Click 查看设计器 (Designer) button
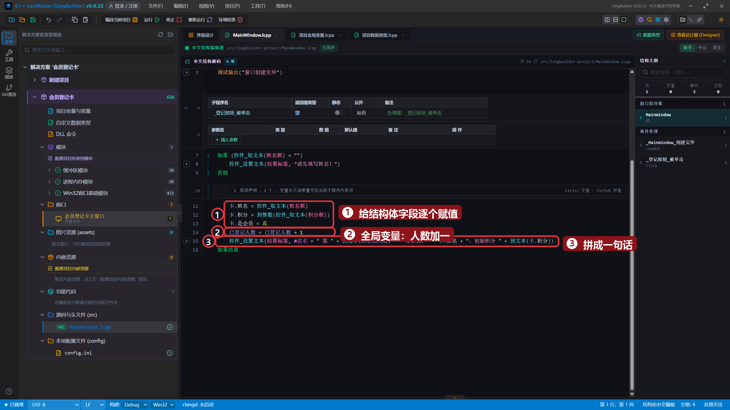730x410 pixels. 695,35
